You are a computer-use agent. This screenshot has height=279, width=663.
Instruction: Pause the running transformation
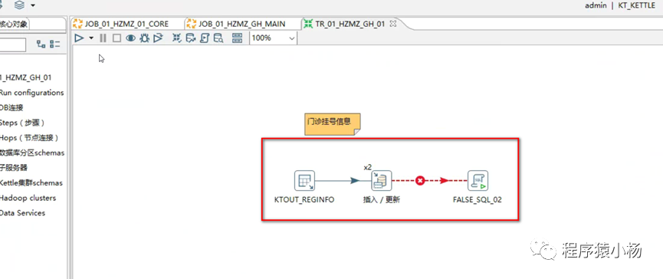[x=103, y=38]
